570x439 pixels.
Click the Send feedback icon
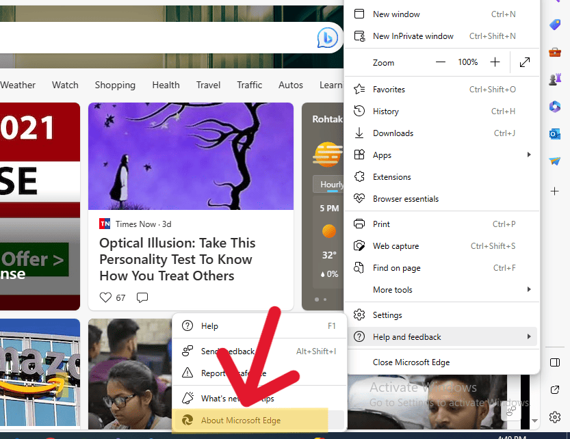[187, 351]
